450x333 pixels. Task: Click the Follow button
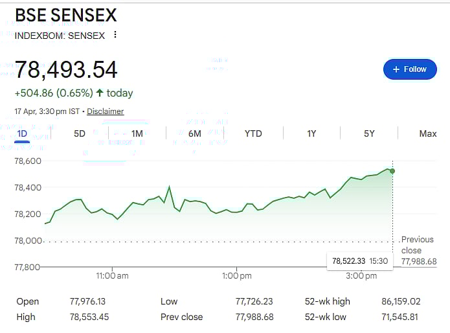pyautogui.click(x=410, y=69)
